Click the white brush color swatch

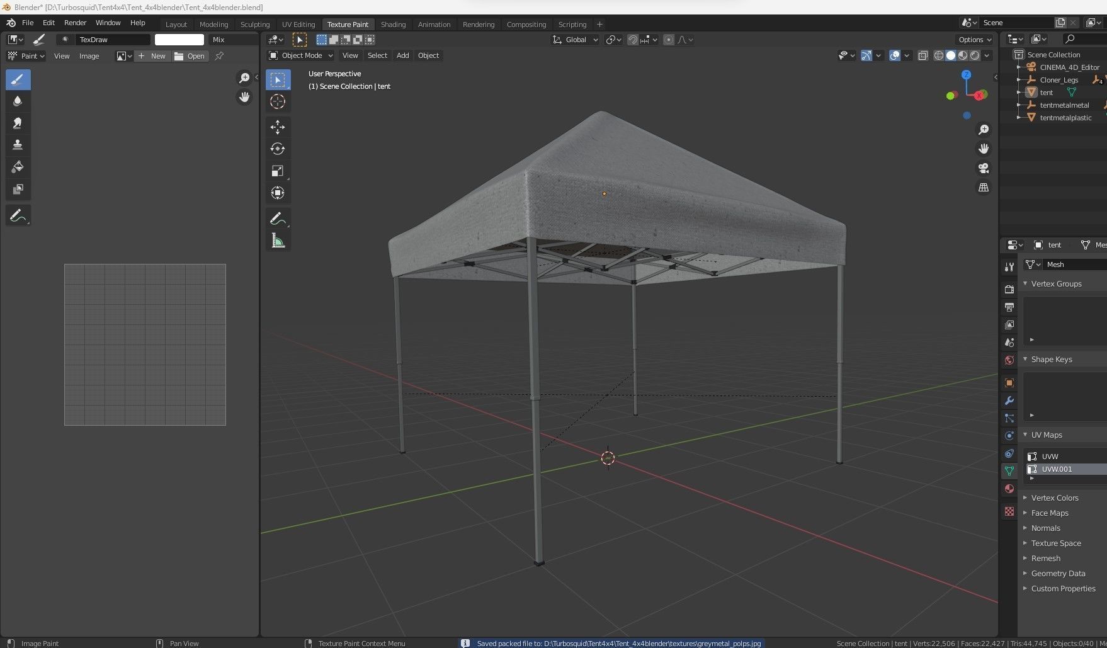(x=179, y=40)
